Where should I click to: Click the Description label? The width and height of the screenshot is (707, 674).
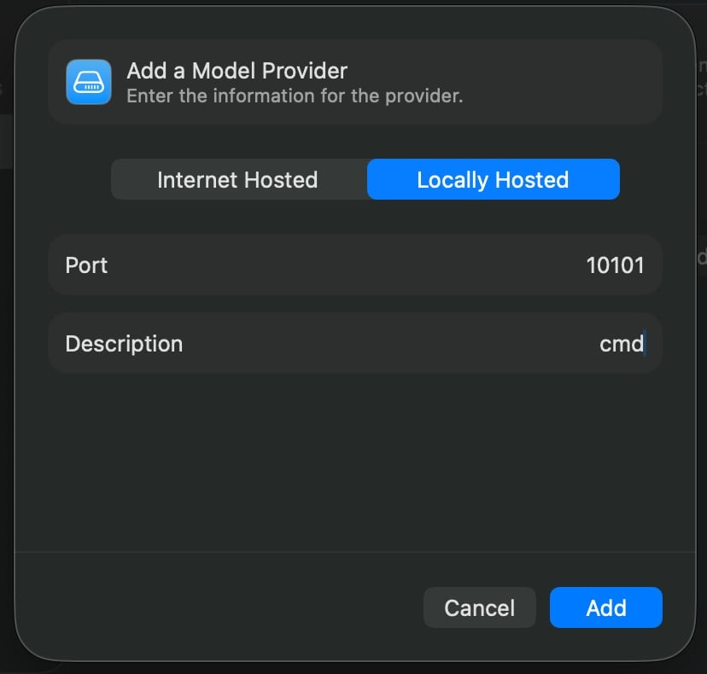click(124, 344)
